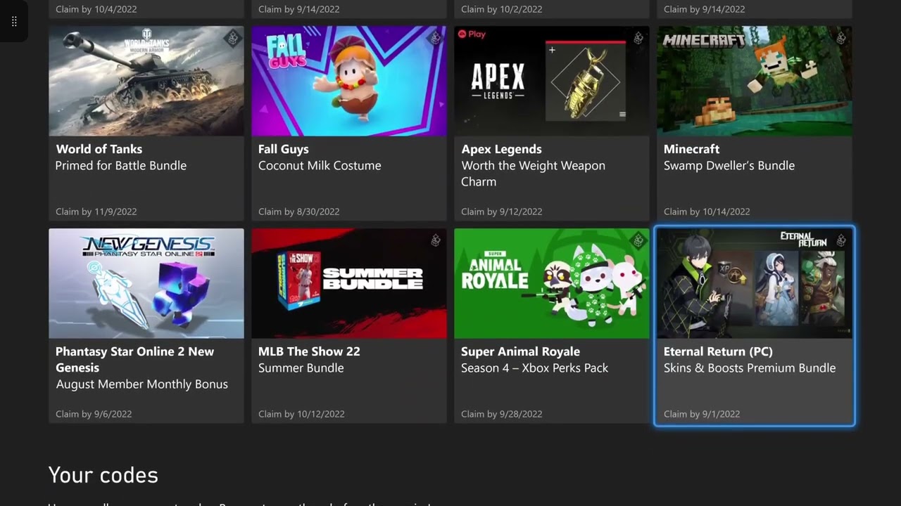Click Summer Bundle subtitle text
Viewport: 901px width, 506px height.
coord(301,368)
